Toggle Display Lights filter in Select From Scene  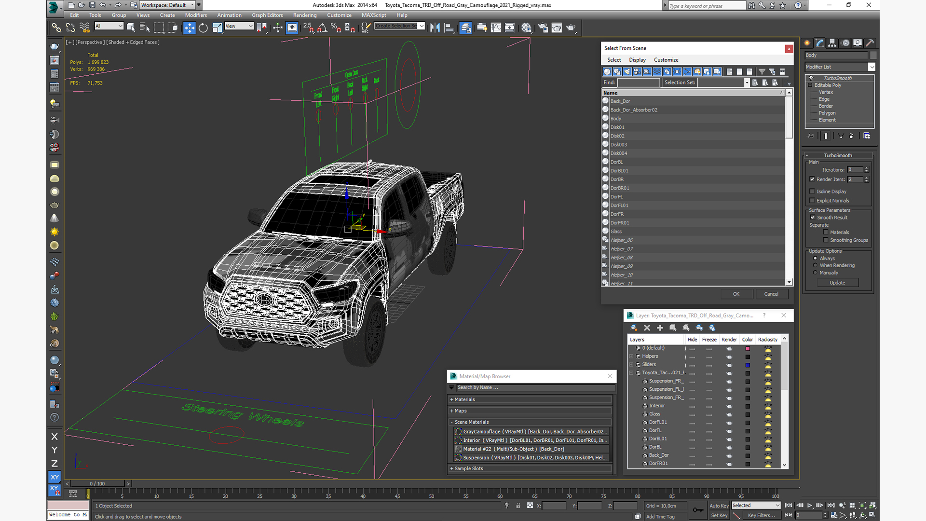point(627,71)
